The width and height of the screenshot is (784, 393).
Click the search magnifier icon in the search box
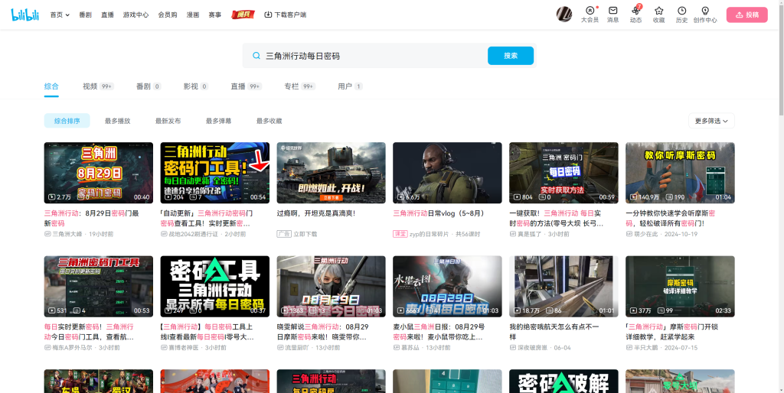tap(256, 56)
